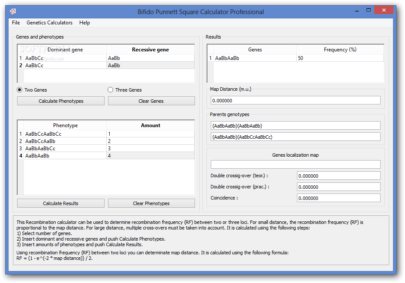Click the Calculate Results button
Viewport: 405px width, 283px height.
[61, 203]
